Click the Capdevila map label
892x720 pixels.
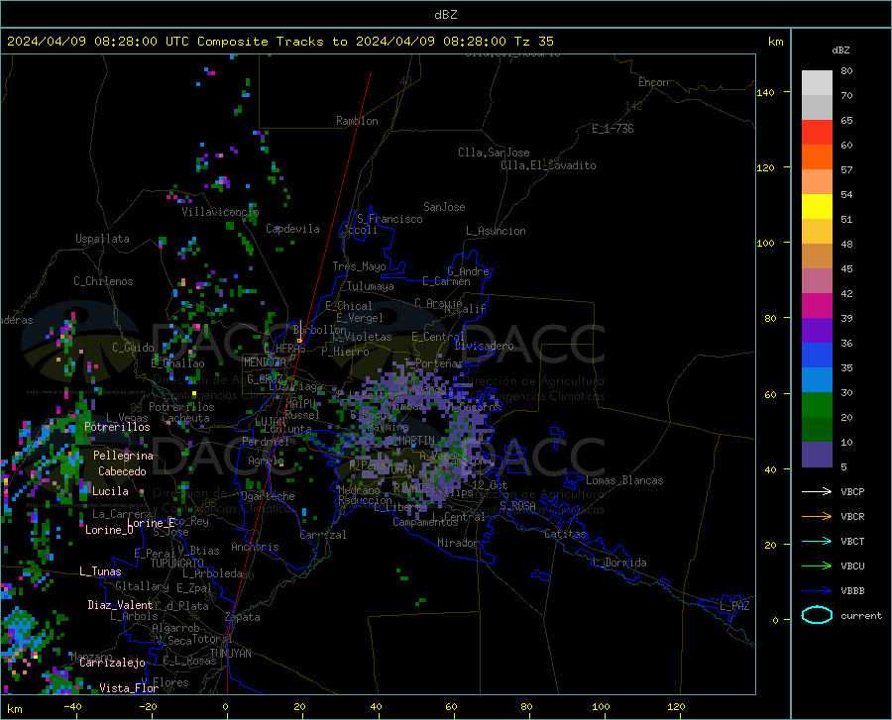pos(292,229)
